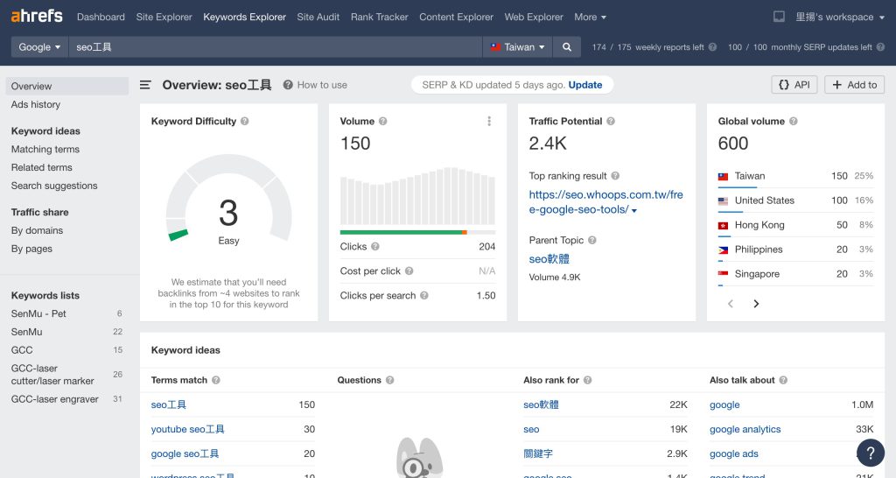Expand the top ranking result URL dropdown
This screenshot has width=896, height=478.
(634, 211)
